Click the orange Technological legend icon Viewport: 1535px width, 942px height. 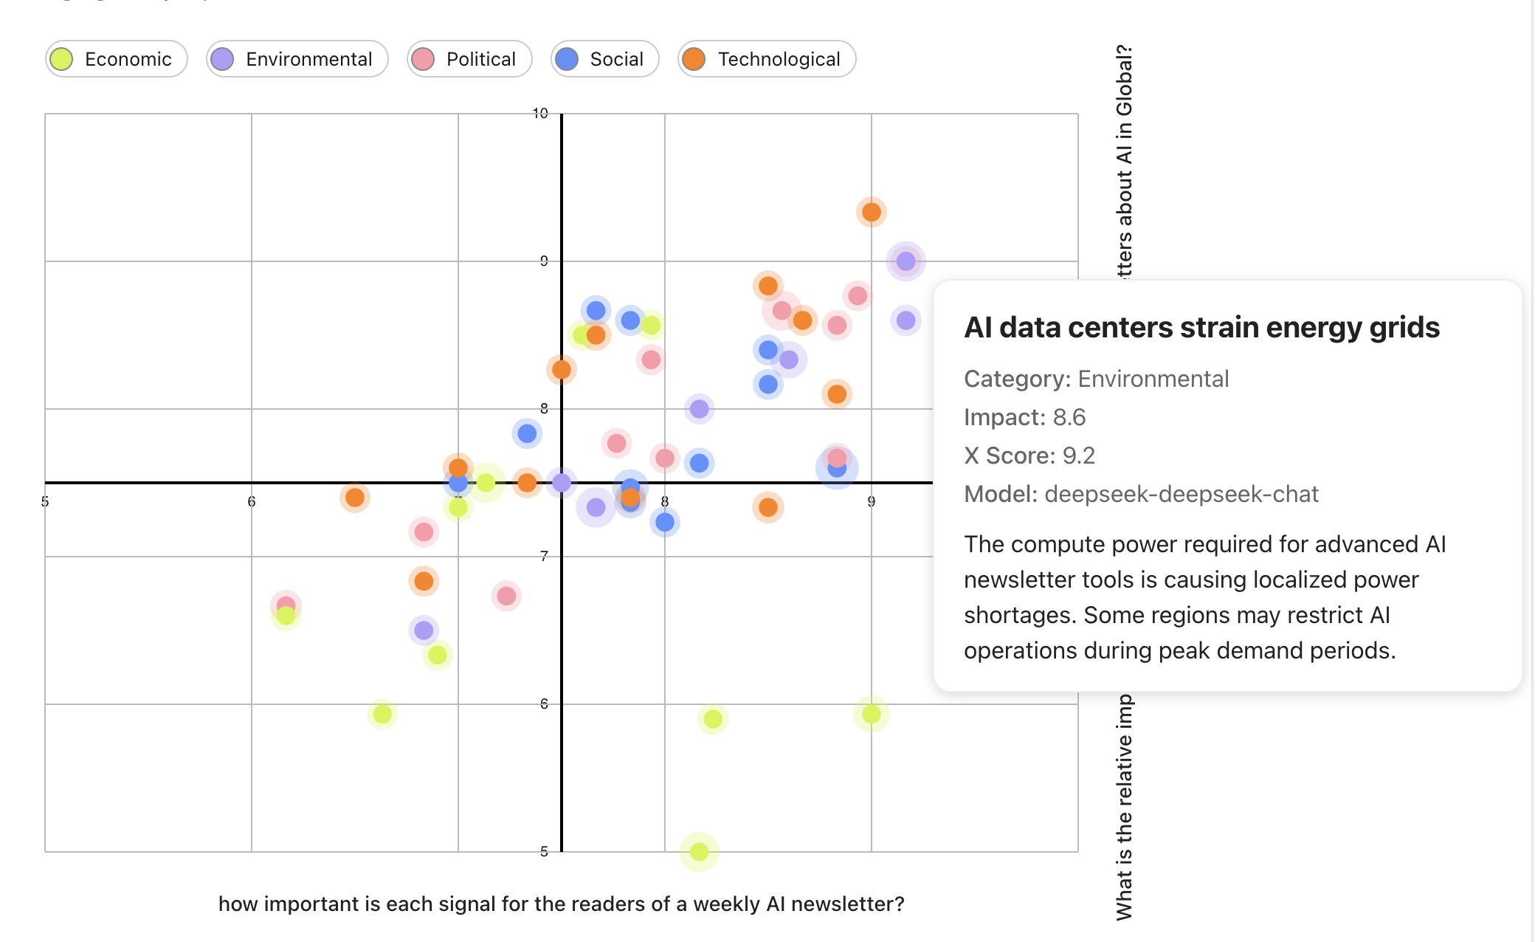pos(694,59)
